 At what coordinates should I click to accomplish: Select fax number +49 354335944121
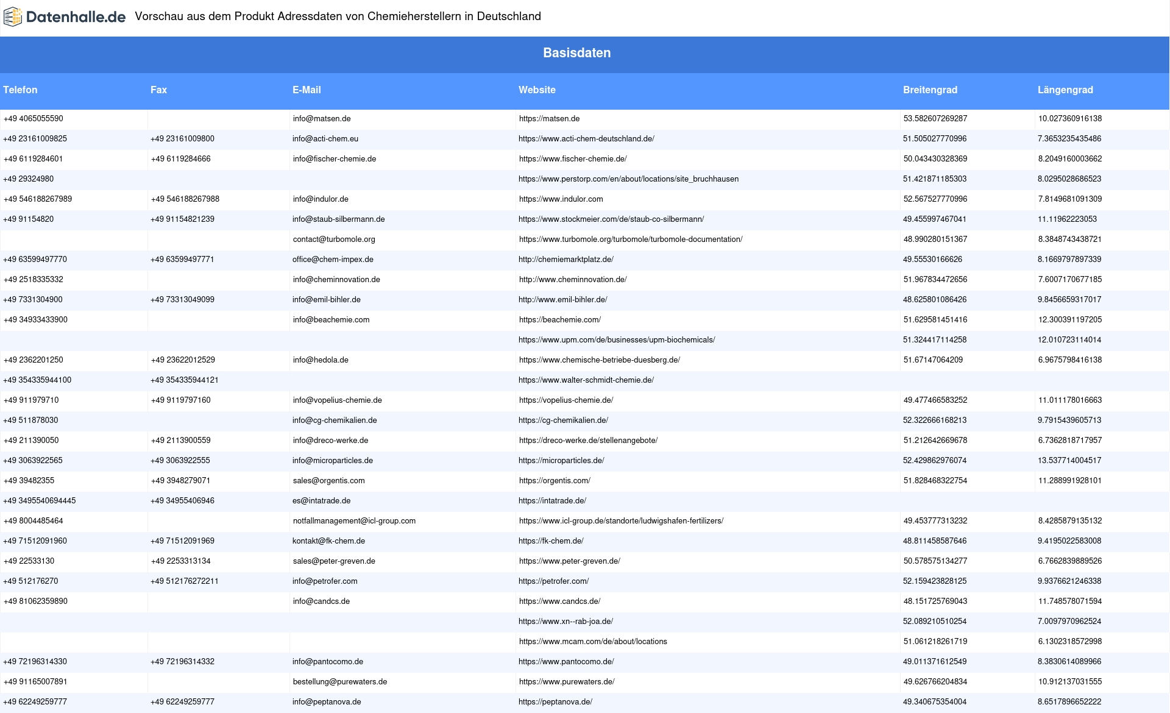pyautogui.click(x=185, y=380)
